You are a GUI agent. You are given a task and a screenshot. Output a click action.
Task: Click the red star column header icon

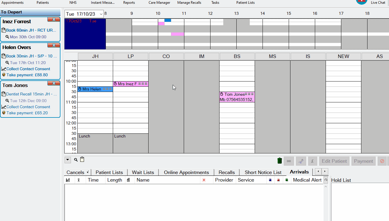pos(204,180)
